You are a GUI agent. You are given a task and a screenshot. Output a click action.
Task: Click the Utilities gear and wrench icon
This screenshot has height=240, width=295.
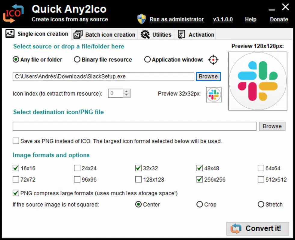[145, 34]
